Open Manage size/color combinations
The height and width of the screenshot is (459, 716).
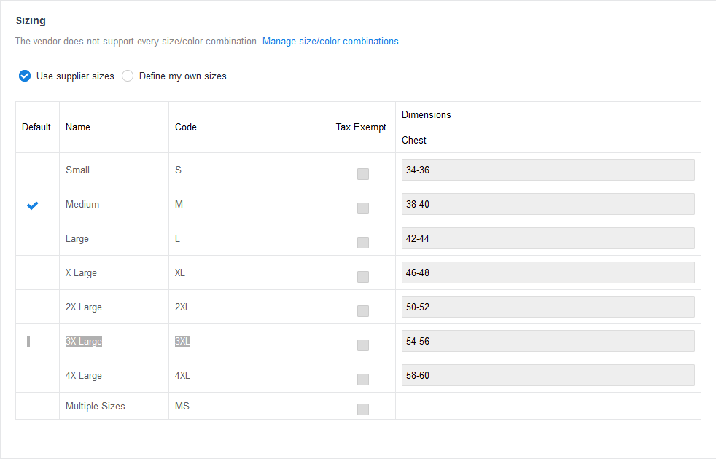click(331, 41)
